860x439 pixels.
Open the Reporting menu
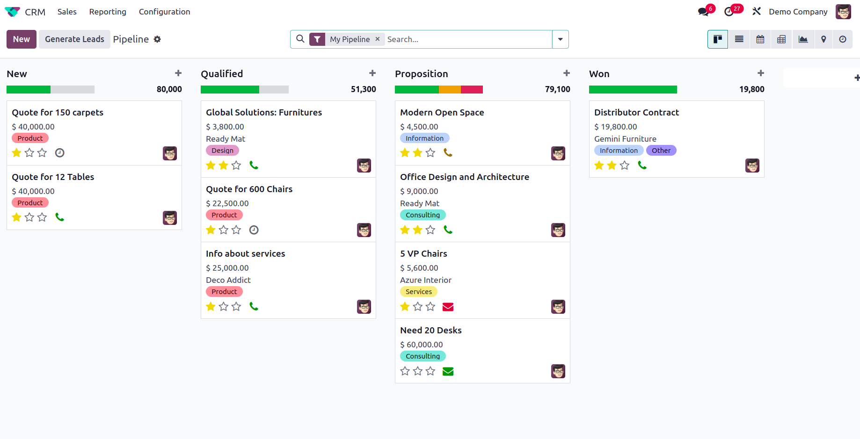coord(108,12)
